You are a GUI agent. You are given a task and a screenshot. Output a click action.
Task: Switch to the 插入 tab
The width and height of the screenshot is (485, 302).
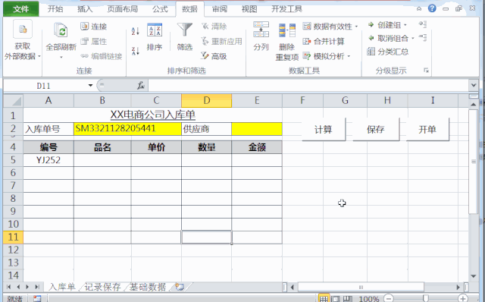point(85,9)
